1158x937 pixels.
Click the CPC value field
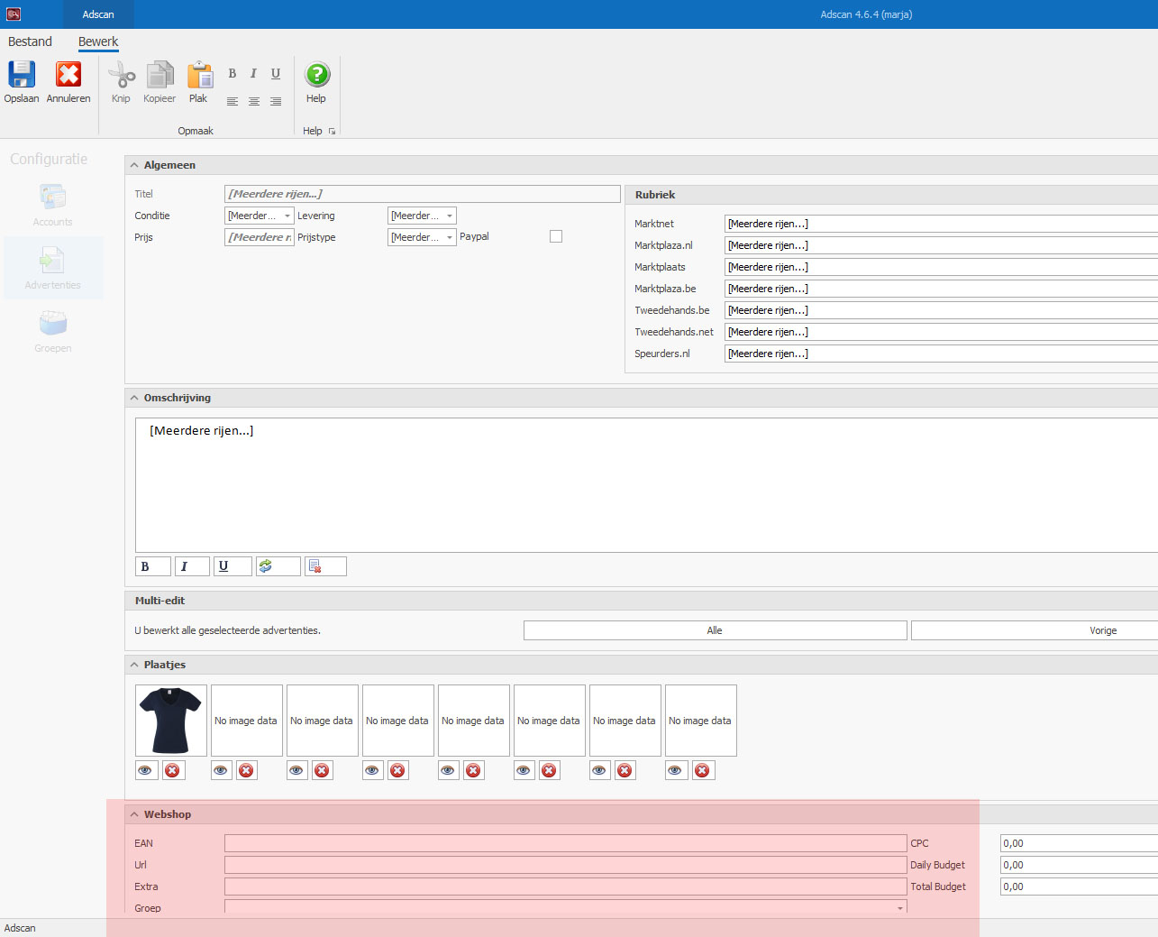pyautogui.click(x=1079, y=843)
